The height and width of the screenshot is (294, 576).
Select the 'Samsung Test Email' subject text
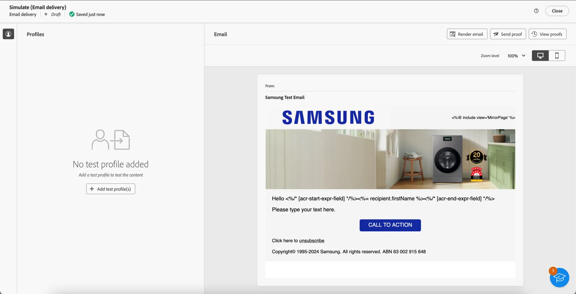pyautogui.click(x=285, y=97)
